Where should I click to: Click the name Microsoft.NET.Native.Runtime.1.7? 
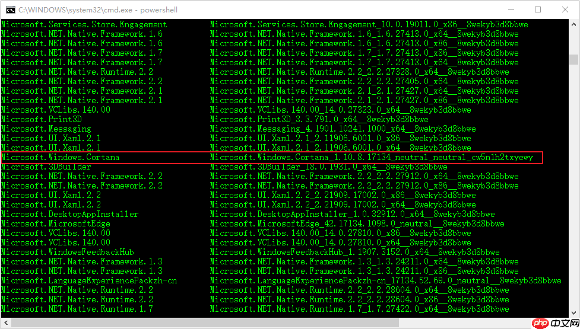[x=77, y=309]
